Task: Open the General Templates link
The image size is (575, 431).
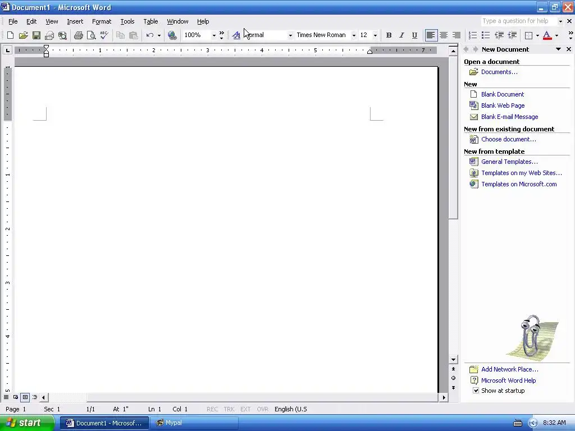Action: 509,162
